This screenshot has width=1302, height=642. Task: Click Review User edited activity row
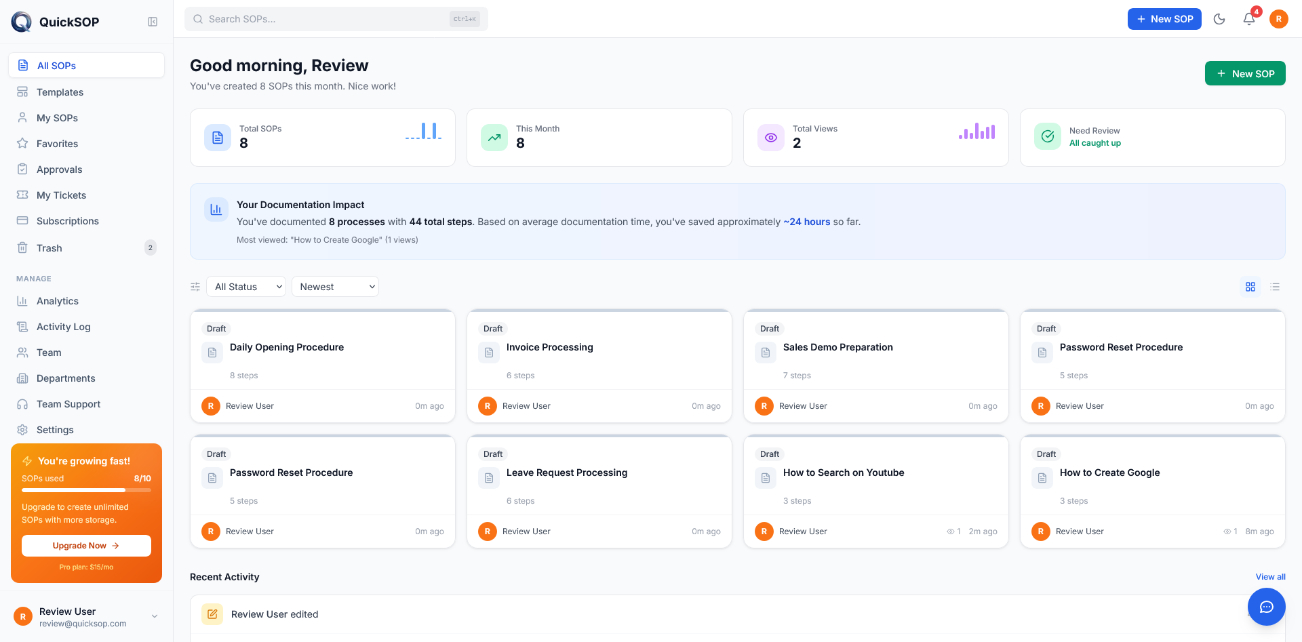[x=738, y=614]
